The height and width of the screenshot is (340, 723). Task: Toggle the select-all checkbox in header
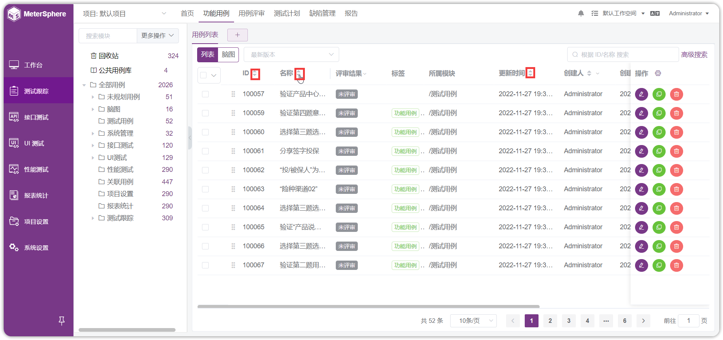point(203,75)
